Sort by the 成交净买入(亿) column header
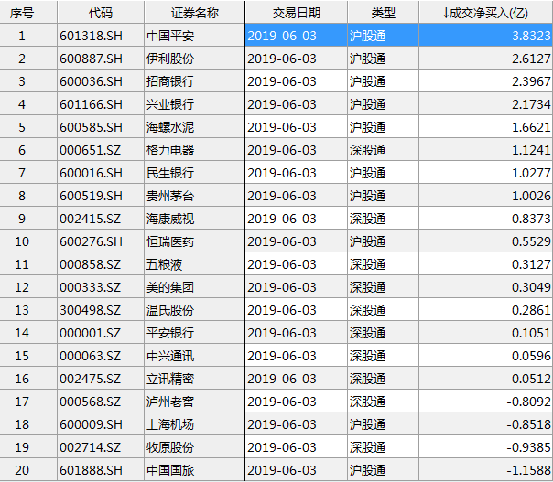This screenshot has height=482, width=553. pyautogui.click(x=485, y=13)
